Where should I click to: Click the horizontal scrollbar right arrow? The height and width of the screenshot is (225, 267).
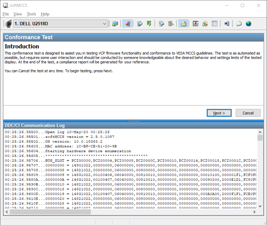point(254,212)
